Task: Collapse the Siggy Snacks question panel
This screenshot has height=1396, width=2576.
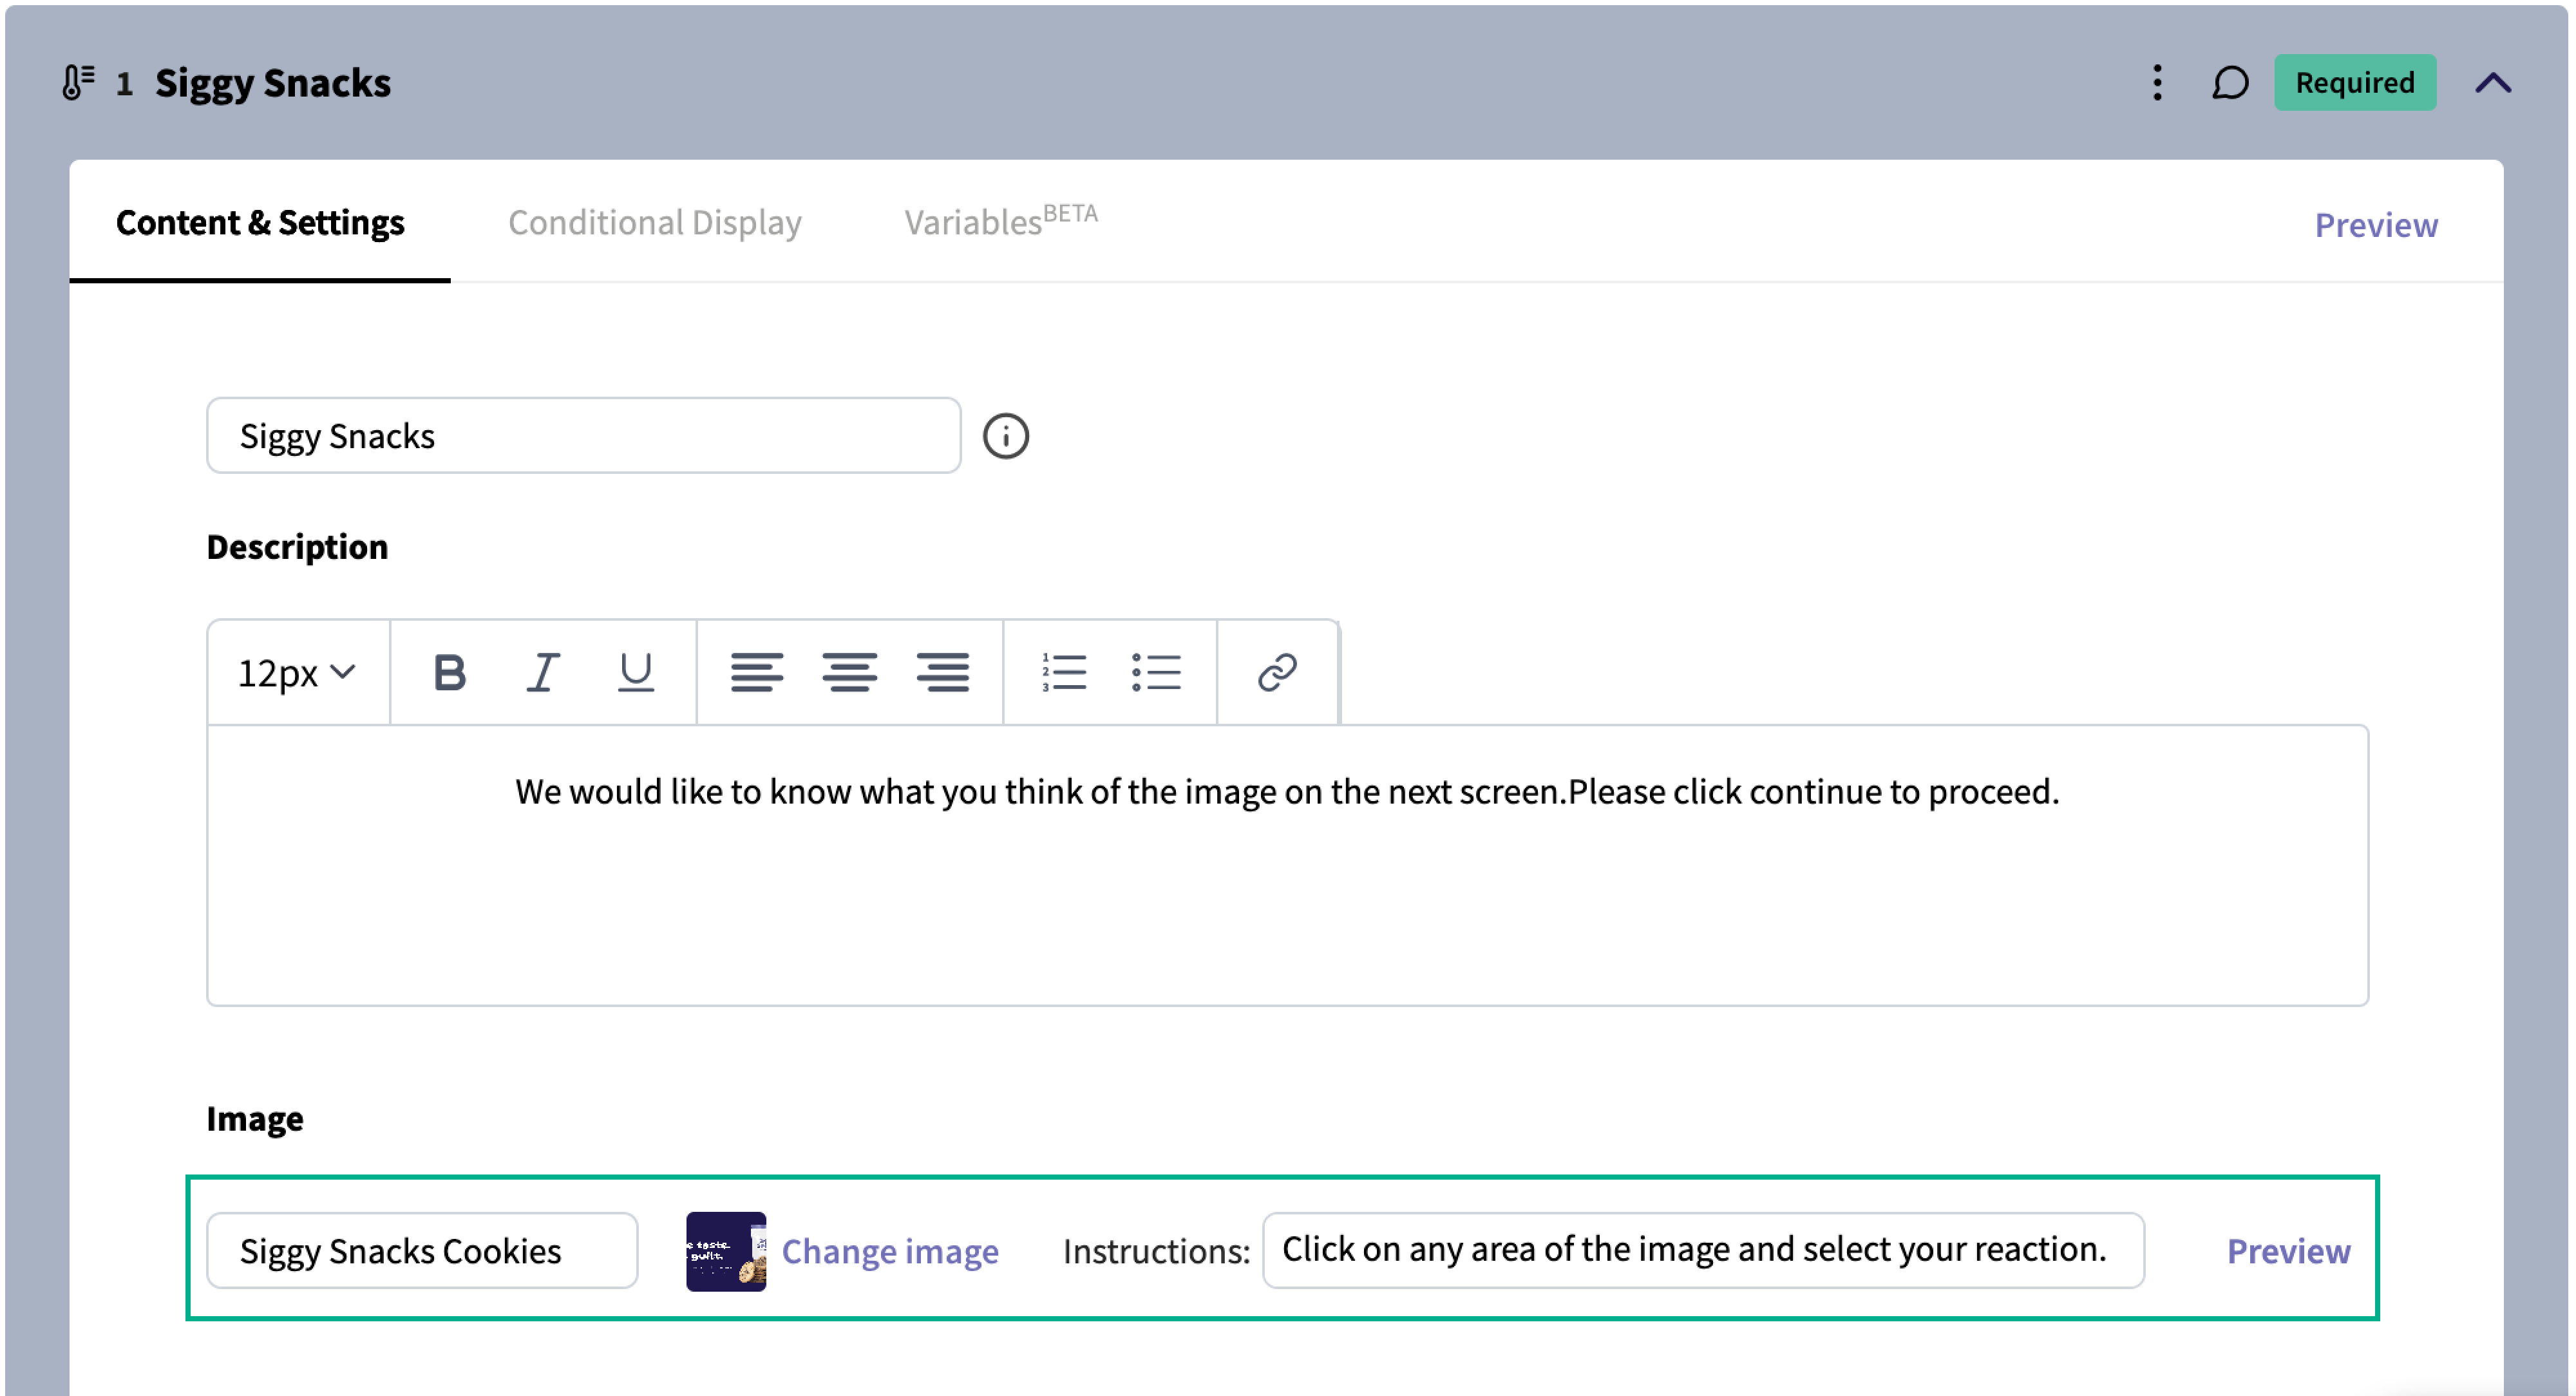Action: point(2492,82)
